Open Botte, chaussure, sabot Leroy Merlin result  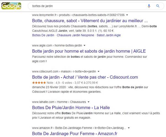90,21
